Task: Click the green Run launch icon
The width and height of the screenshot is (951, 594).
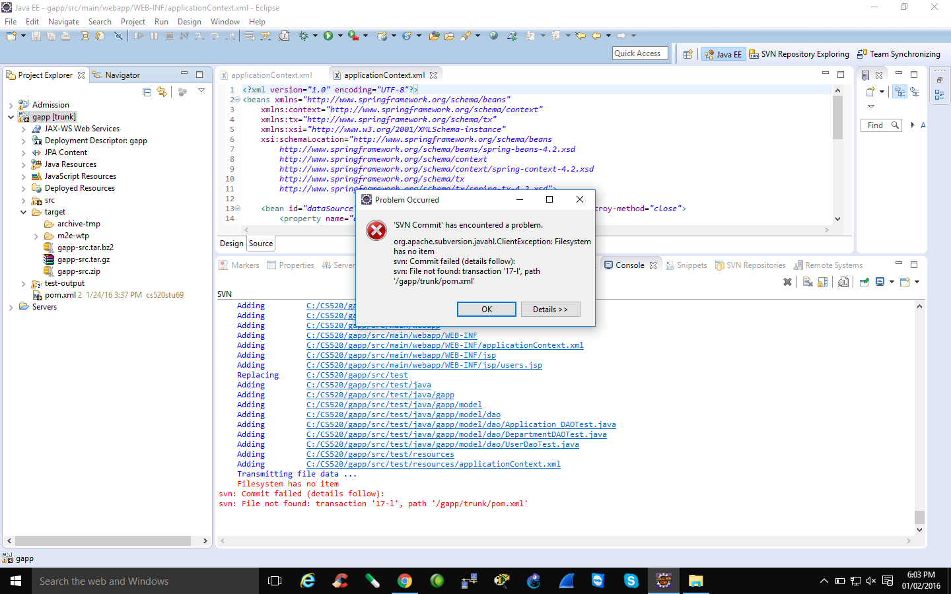Action: (328, 36)
